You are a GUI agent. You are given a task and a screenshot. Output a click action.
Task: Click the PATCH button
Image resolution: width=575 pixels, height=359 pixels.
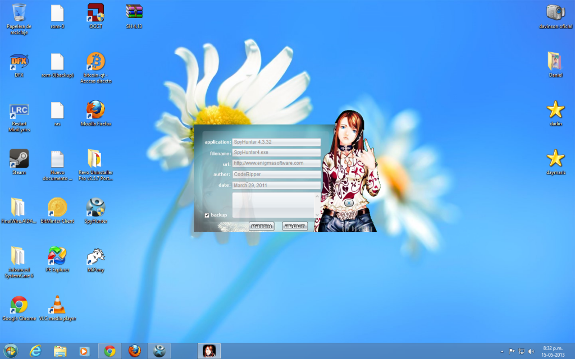(x=262, y=227)
